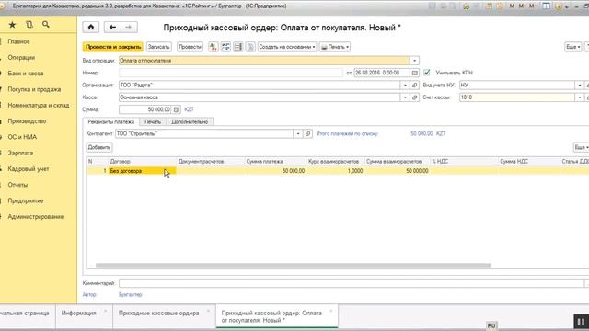Switch the RU keyboard language indicator

pyautogui.click(x=491, y=325)
